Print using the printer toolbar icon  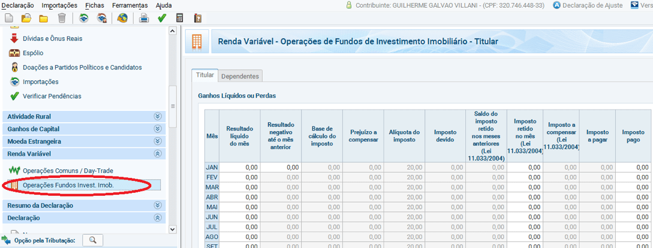144,19
